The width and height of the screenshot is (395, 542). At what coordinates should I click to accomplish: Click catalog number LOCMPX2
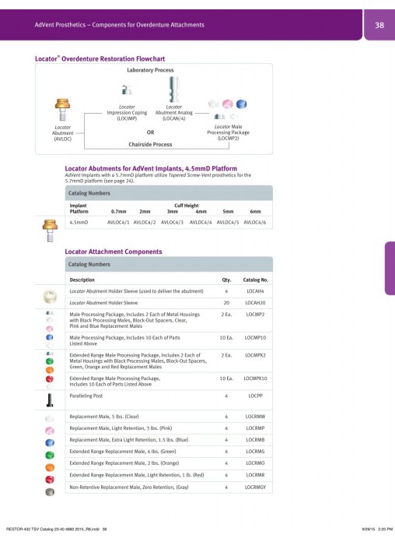pyautogui.click(x=255, y=355)
